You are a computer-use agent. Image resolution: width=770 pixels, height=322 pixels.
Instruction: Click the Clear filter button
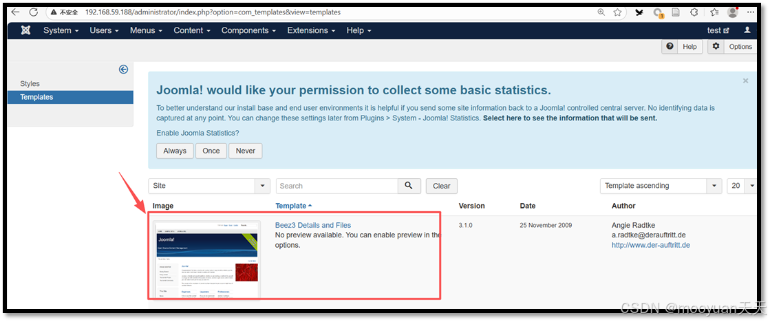tap(442, 186)
